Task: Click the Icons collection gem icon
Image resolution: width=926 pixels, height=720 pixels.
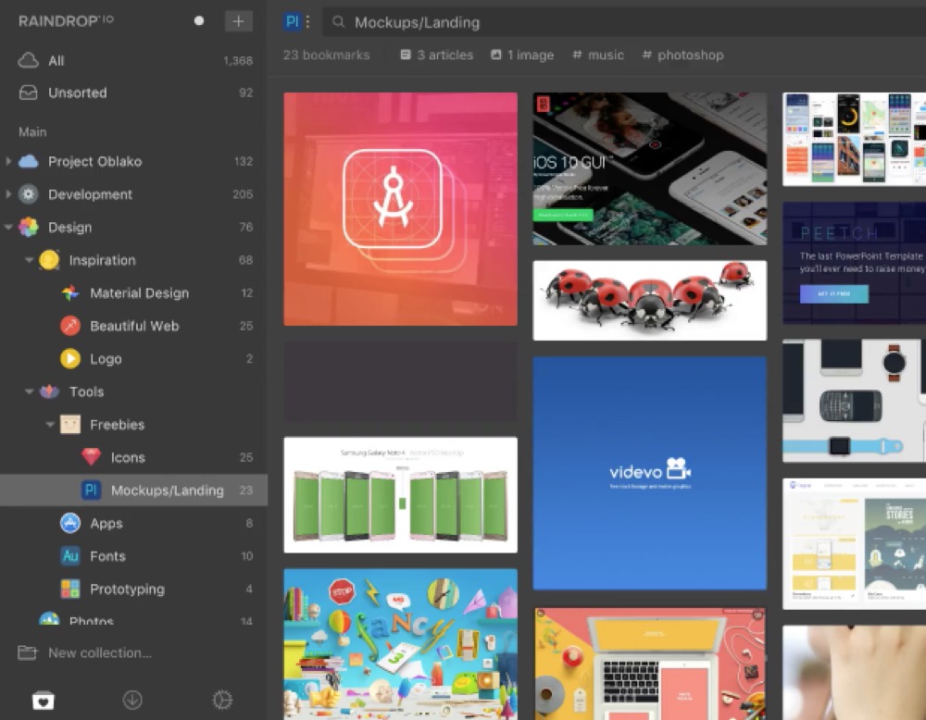Action: [91, 457]
